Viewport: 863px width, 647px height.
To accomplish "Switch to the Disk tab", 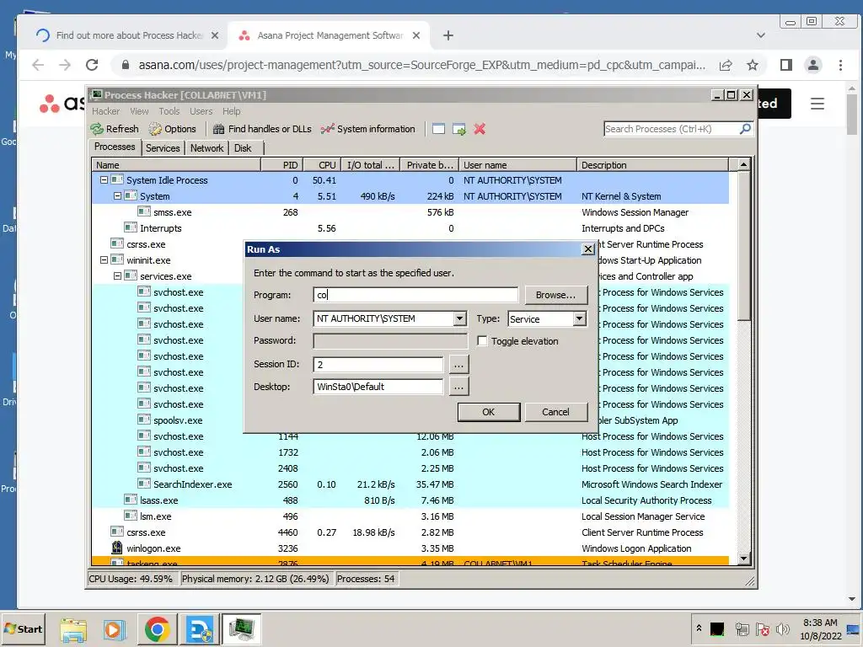I will pos(243,148).
